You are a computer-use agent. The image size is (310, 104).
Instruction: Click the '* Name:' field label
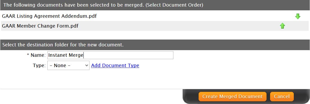(36, 55)
